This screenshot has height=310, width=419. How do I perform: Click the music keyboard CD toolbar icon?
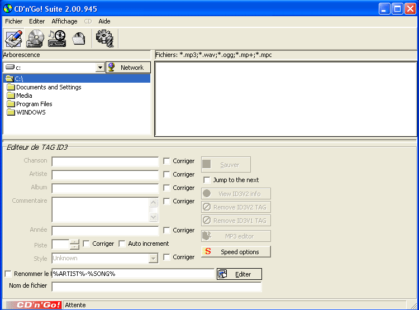click(57, 39)
